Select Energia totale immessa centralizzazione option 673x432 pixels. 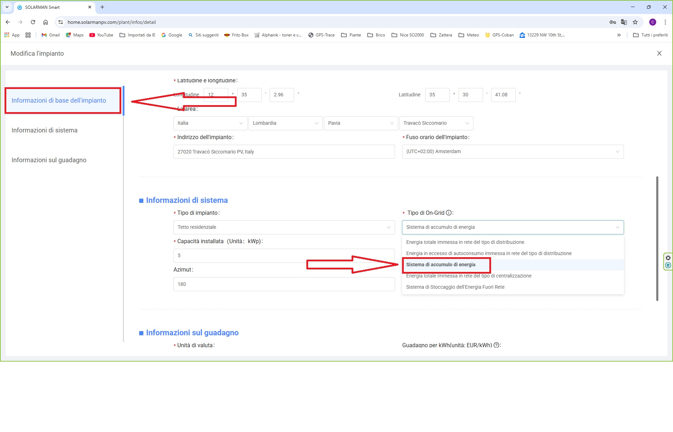(513, 276)
